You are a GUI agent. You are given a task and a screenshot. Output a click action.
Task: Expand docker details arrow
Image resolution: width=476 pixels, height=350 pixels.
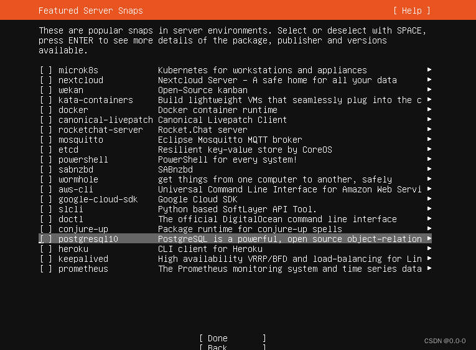coord(429,109)
